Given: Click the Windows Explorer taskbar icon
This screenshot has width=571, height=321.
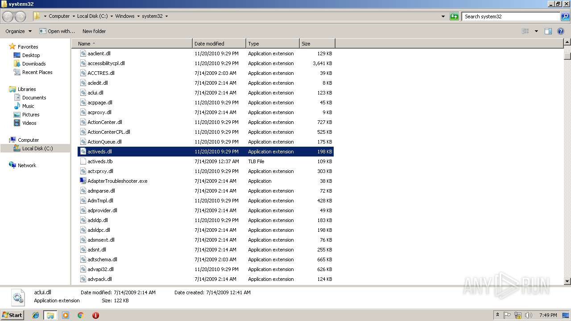Looking at the screenshot, I should [50, 315].
